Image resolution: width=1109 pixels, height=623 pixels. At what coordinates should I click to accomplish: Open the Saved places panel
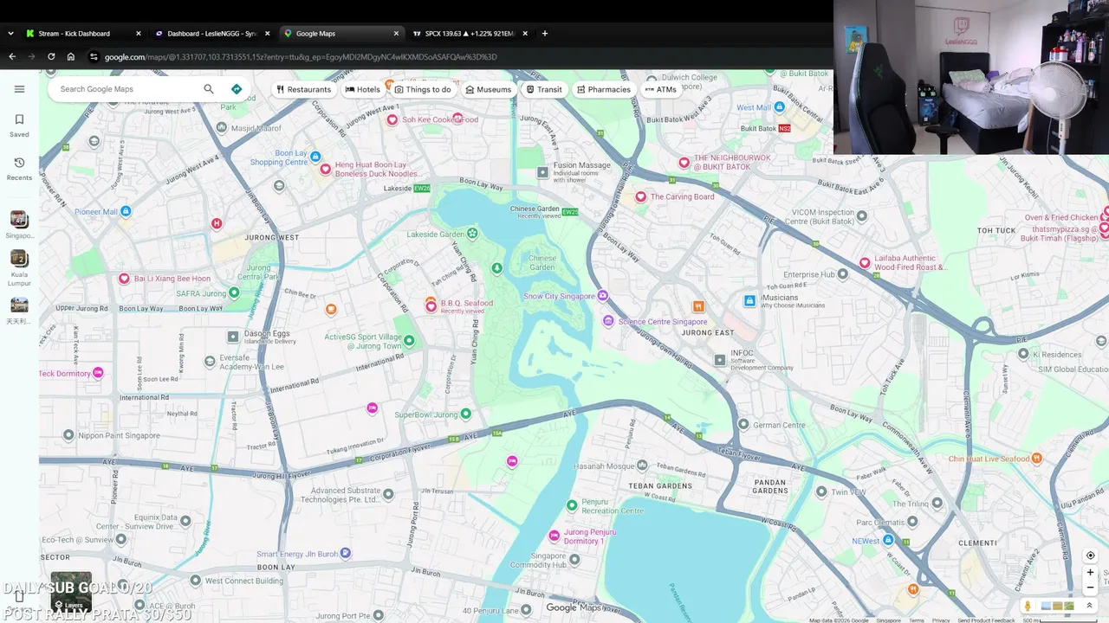point(19,125)
